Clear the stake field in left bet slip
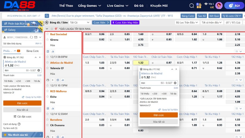 (x=39, y=71)
